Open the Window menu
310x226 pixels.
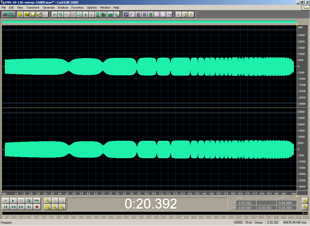click(105, 8)
